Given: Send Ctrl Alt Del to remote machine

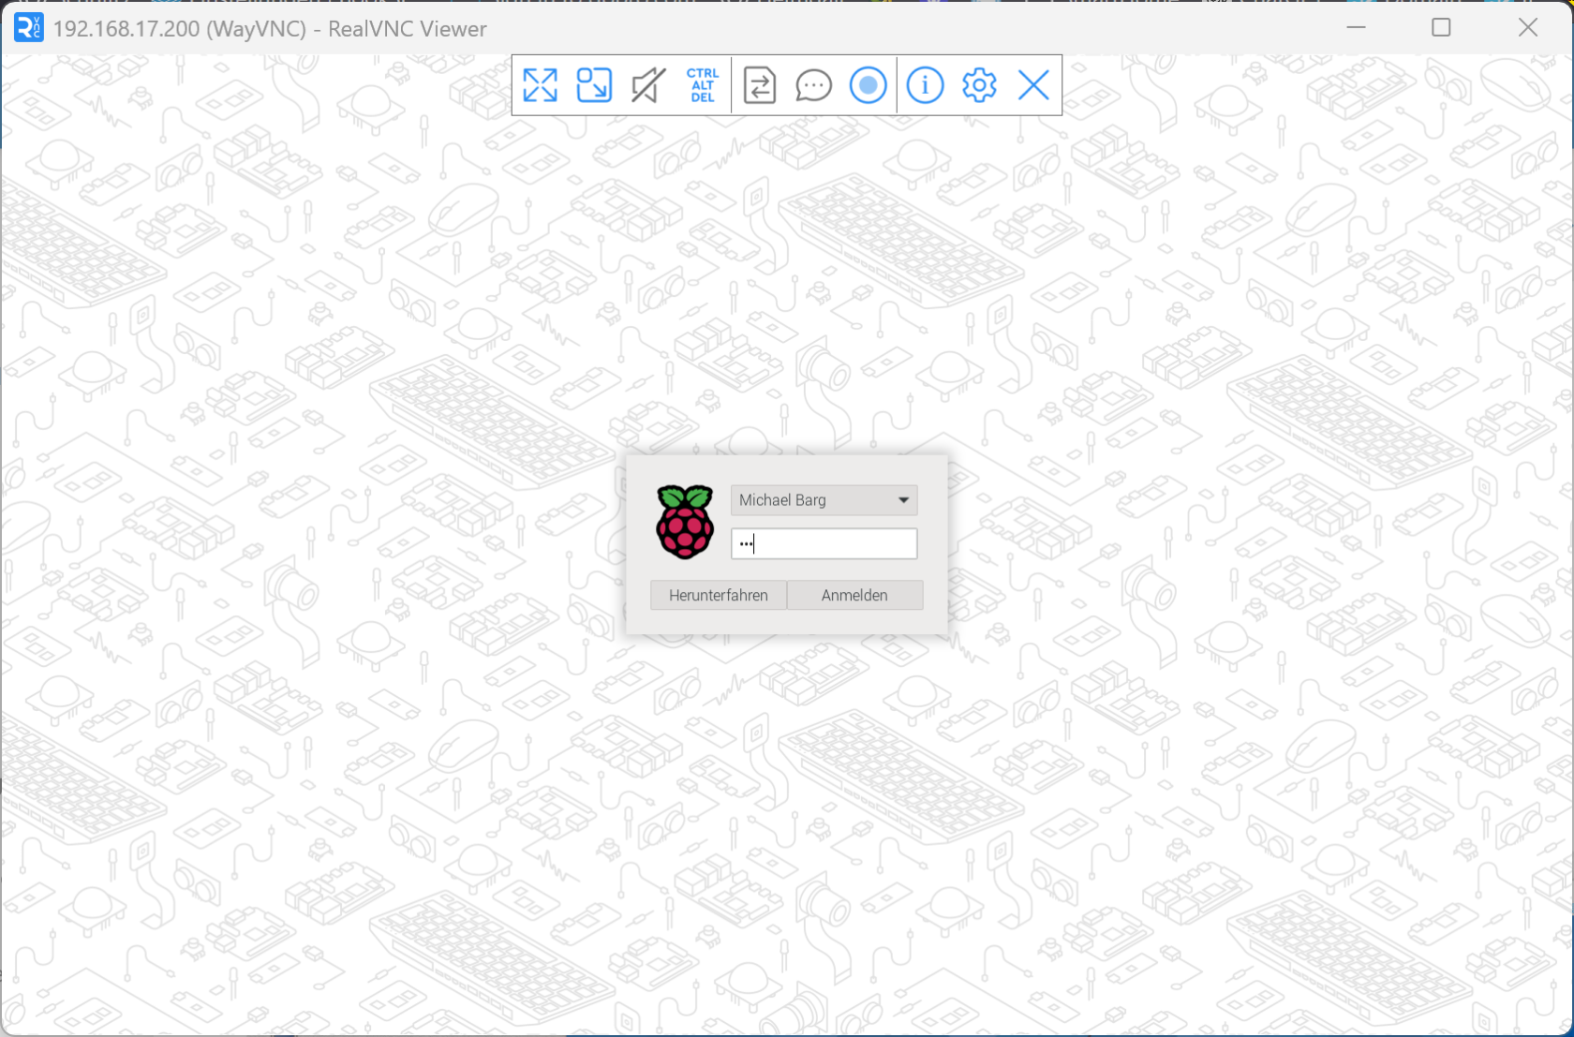Looking at the screenshot, I should tap(702, 85).
